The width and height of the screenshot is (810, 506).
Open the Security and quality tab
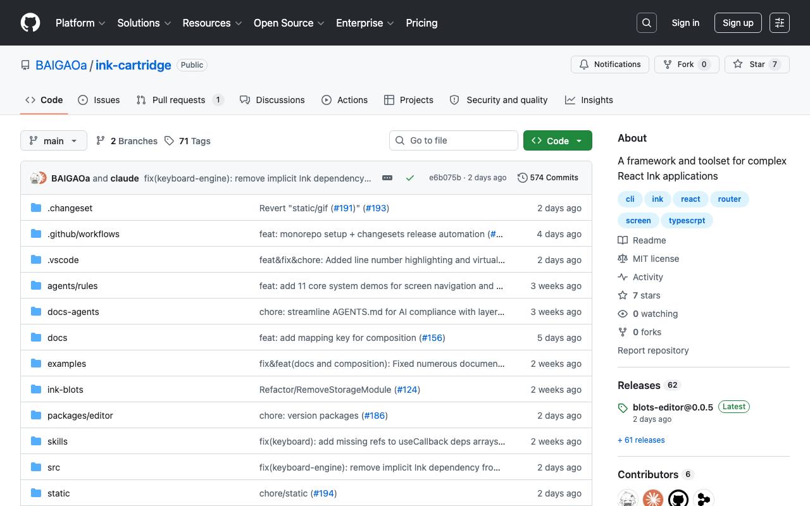pos(499,100)
